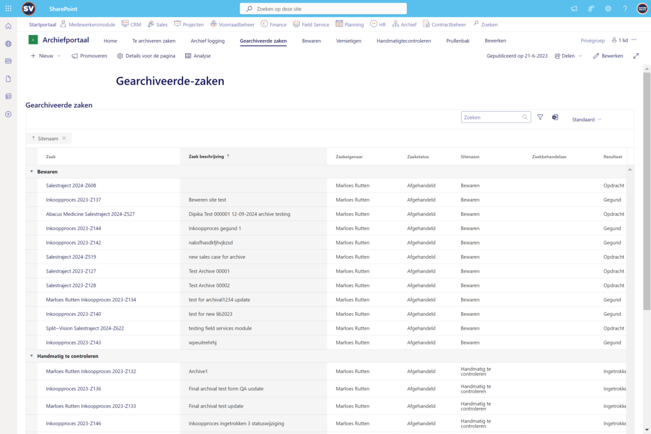Open the Standaard view dropdown
Viewport: 651px width, 434px height.
click(586, 119)
